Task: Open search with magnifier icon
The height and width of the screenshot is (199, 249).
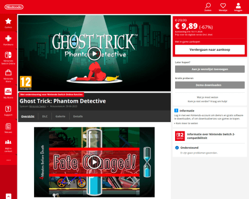Action: pyautogui.click(x=208, y=7)
